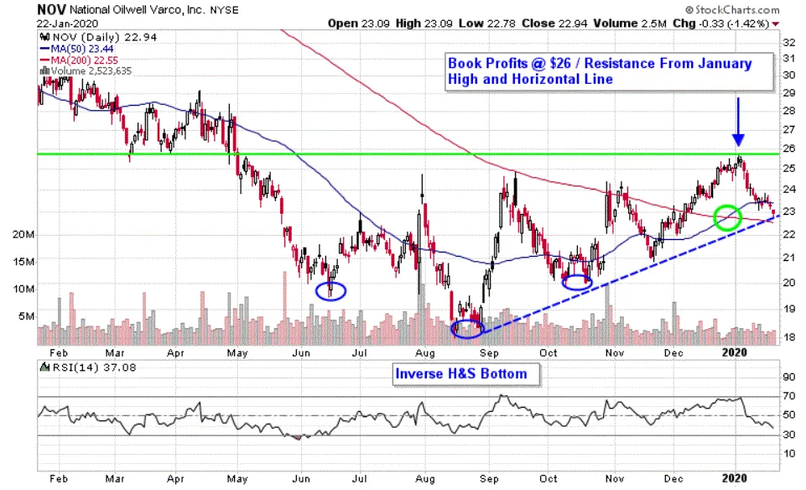Viewport: 806px width, 490px height.
Task: Click the 18 price axis label
Action: pyautogui.click(x=789, y=337)
